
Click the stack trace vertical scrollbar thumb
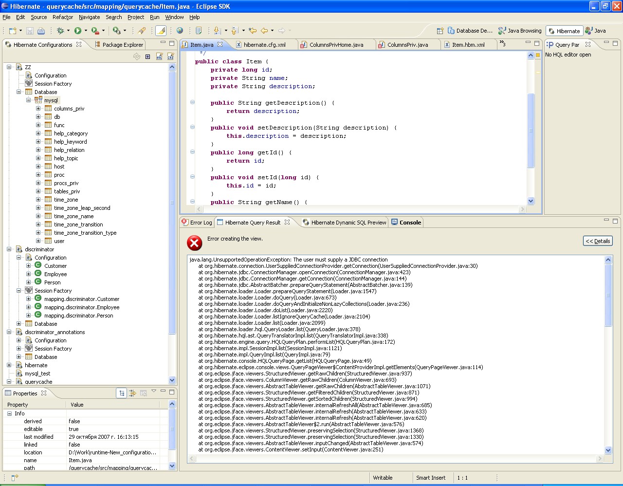[x=608, y=296]
